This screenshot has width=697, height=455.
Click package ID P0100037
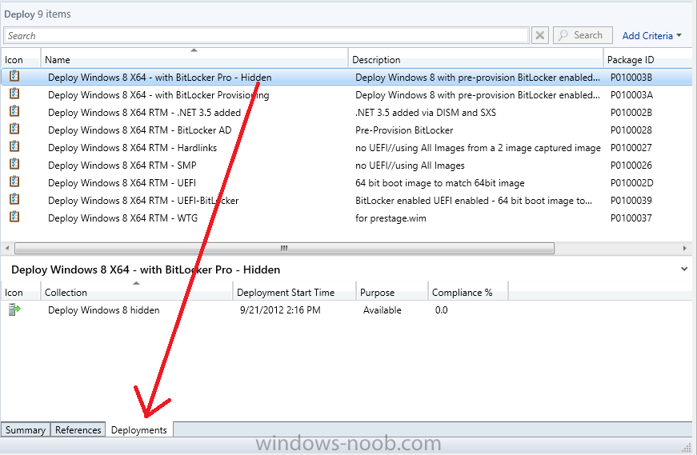click(x=631, y=218)
